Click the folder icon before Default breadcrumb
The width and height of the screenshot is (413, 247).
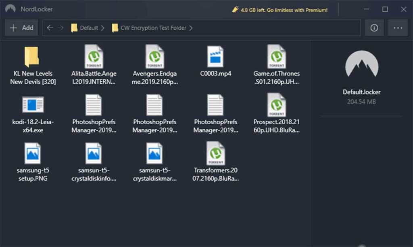[74, 28]
